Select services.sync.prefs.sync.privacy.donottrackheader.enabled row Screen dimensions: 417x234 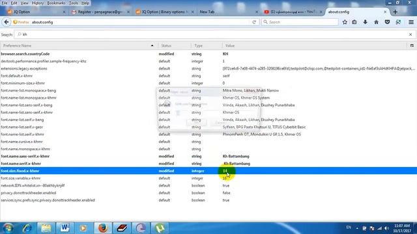(x=208, y=200)
